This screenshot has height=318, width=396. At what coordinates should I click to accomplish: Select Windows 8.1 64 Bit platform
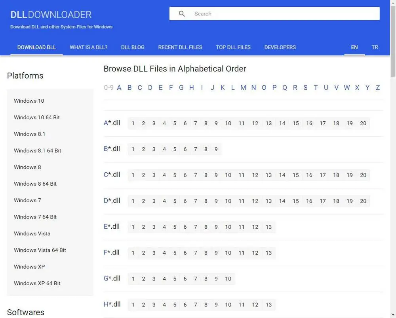(38, 151)
